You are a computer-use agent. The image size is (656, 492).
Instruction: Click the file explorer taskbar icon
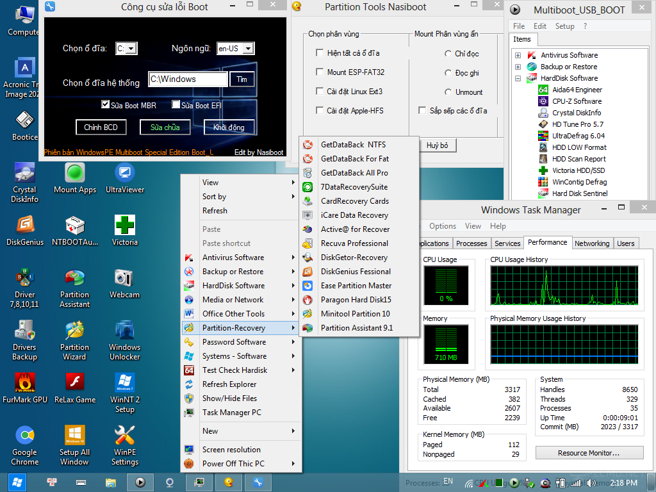(110, 483)
